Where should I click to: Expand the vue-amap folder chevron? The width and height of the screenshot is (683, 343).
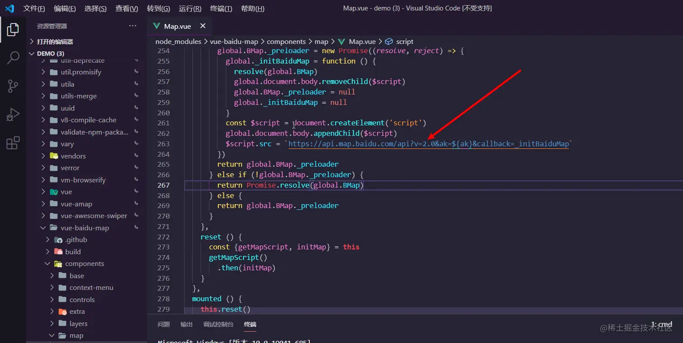43,204
